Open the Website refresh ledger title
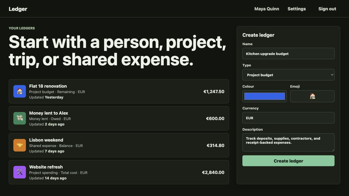 coord(46,167)
